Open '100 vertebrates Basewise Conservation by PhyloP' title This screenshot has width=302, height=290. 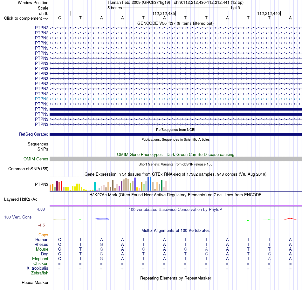175,210
